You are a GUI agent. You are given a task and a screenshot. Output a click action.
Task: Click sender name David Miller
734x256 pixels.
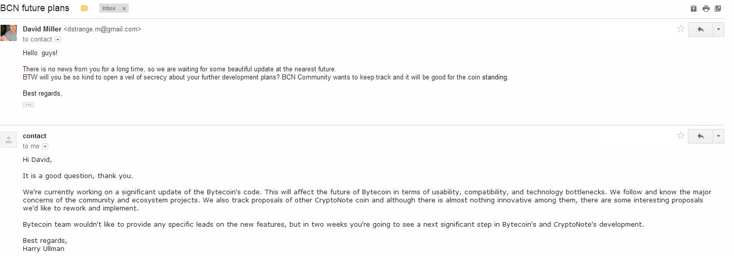click(x=42, y=29)
